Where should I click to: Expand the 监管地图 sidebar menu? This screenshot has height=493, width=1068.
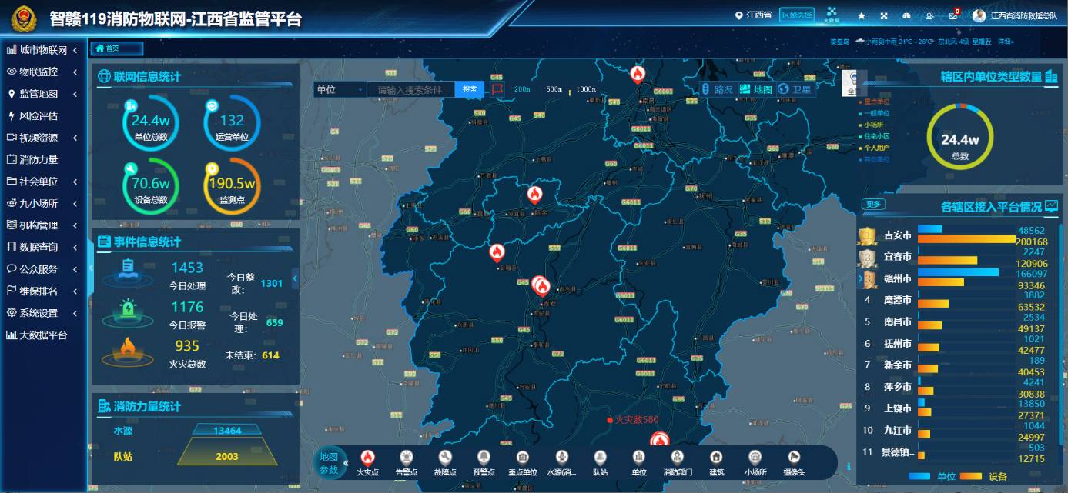(x=43, y=94)
